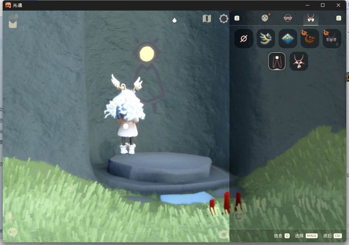Viewport: 349px width, 245px height.
Task: Choose the pink bell ribbon necklace
Action: (299, 61)
